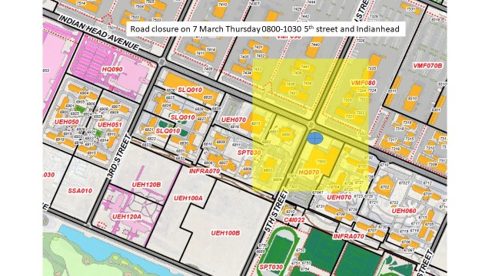Click the INDIAN HEAD AVENUE road label
The image size is (492, 276).
[99, 33]
